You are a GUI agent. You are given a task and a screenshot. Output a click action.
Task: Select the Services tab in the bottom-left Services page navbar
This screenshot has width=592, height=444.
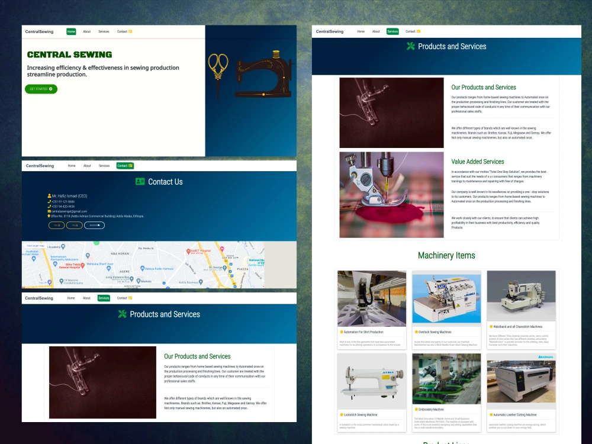[x=104, y=298]
